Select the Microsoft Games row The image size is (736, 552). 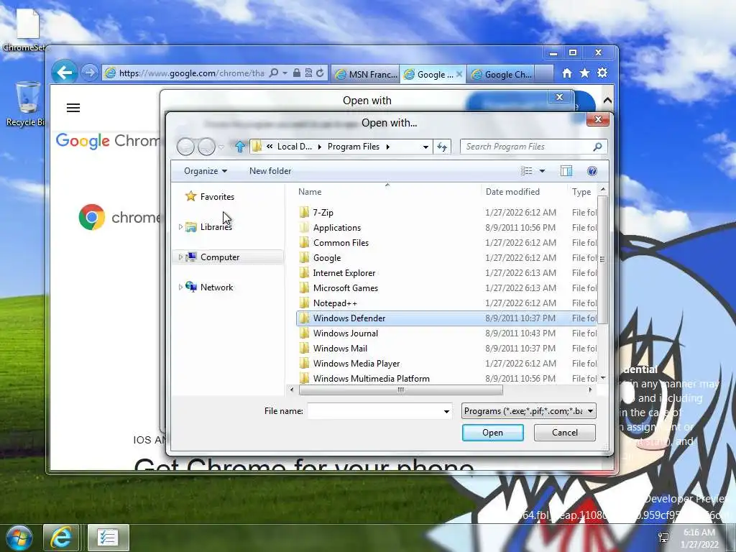[446, 287]
